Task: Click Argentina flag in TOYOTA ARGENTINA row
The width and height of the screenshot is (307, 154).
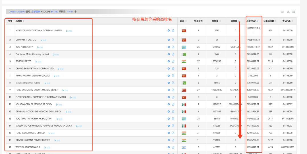Action: click(184, 147)
